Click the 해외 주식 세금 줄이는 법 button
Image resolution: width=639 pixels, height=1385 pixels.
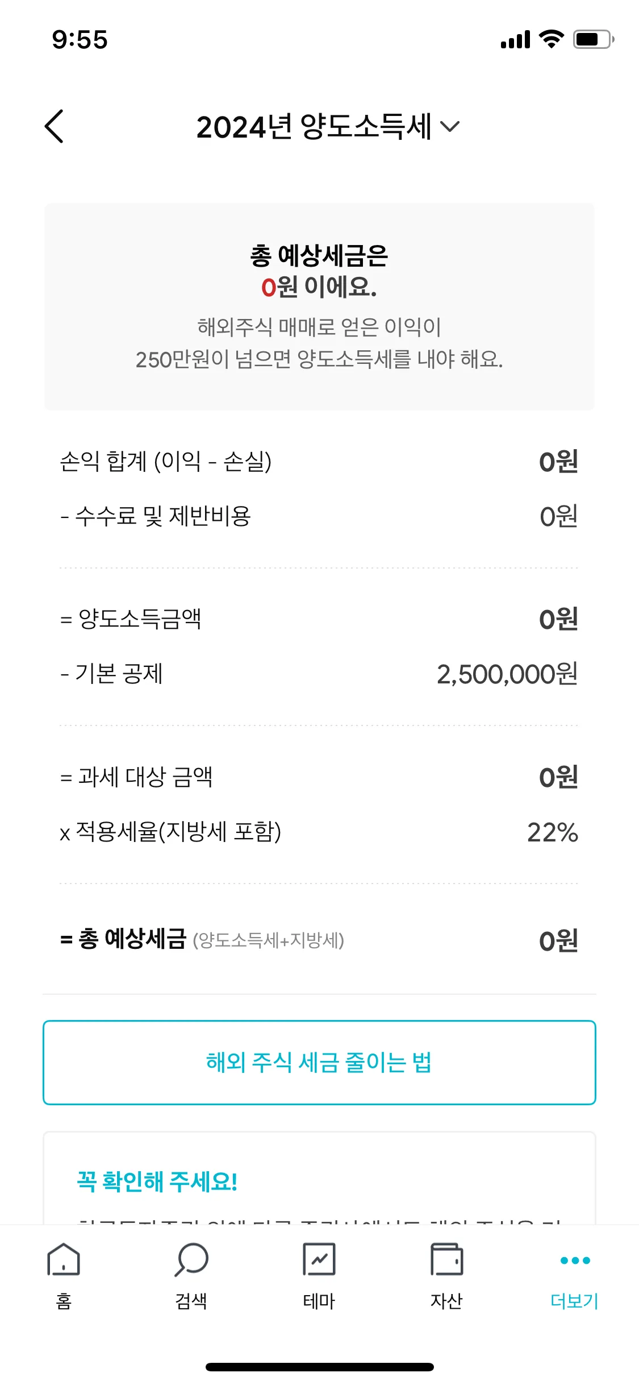[x=319, y=1062]
